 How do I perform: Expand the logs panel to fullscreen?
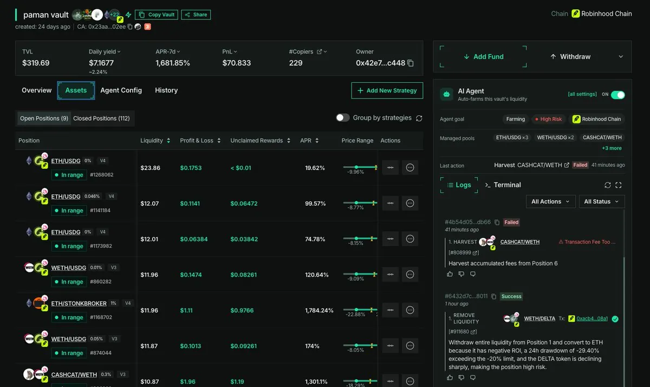619,185
